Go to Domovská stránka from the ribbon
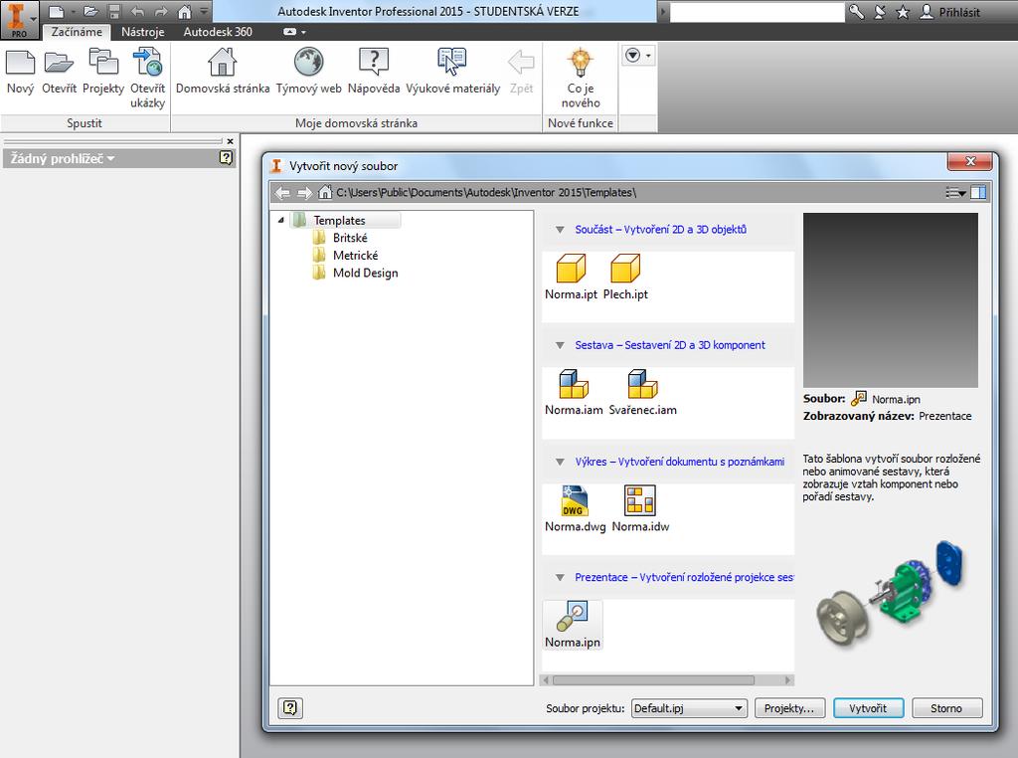This screenshot has width=1018, height=758. pyautogui.click(x=223, y=73)
